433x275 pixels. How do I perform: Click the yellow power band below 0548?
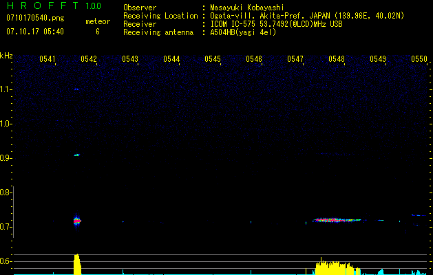(x=337, y=267)
